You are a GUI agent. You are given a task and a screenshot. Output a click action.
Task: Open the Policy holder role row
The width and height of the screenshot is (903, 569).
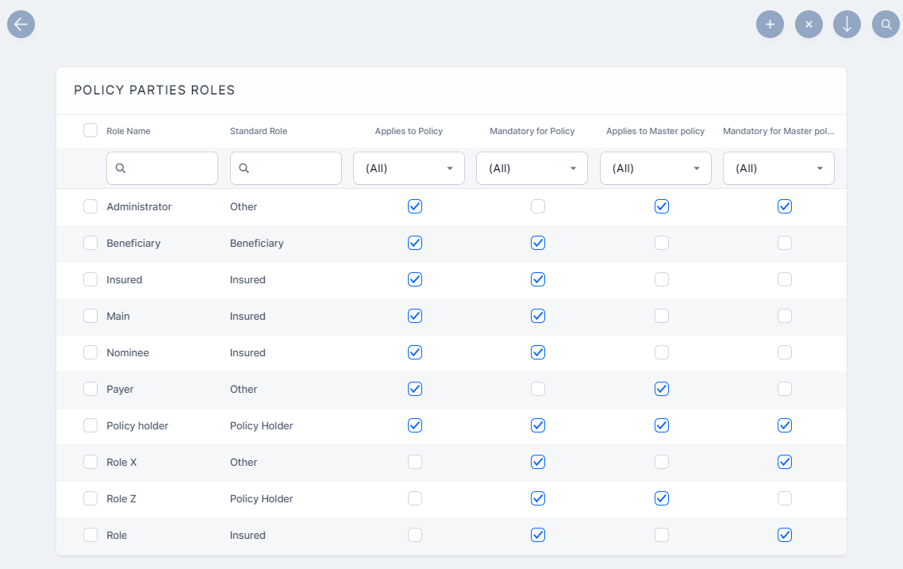coord(137,425)
